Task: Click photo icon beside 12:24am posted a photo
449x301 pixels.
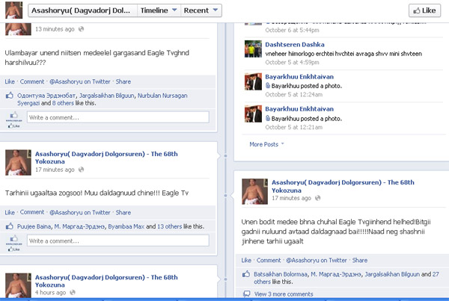Action: (x=268, y=85)
